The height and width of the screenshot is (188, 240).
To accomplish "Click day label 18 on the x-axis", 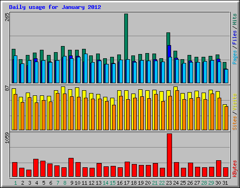I will point(134,183).
